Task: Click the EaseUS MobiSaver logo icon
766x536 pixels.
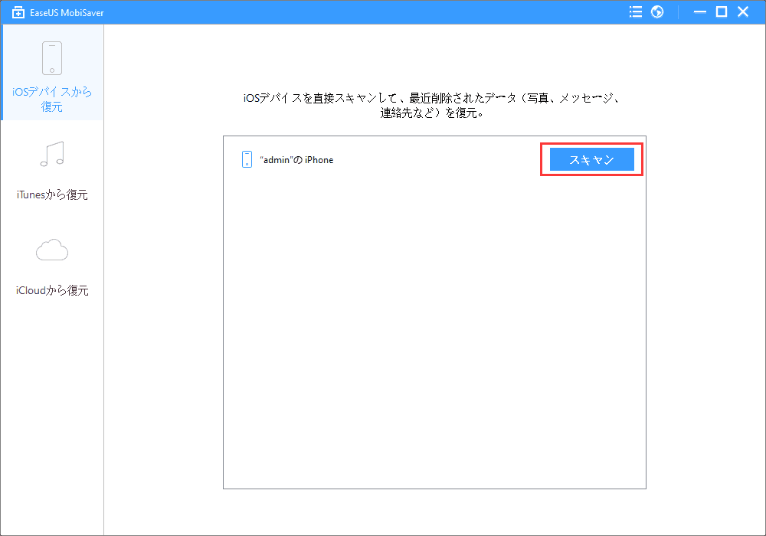Action: tap(18, 13)
